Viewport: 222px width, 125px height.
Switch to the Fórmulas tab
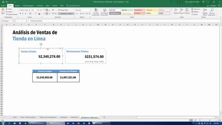[x=40, y=6]
